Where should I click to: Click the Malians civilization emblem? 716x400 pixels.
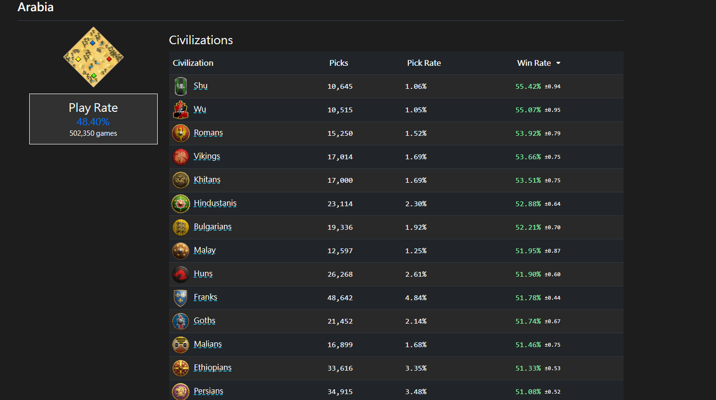(181, 345)
